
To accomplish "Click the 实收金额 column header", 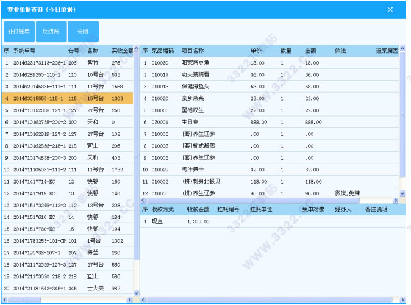I will click(122, 51).
